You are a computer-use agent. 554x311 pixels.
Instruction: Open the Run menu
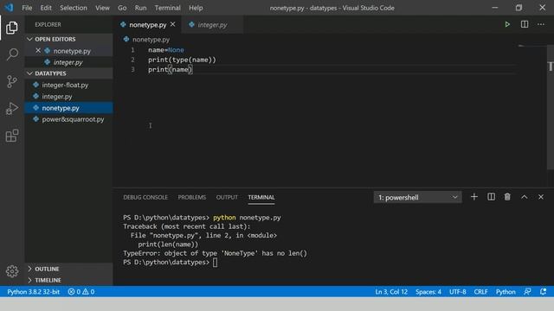pyautogui.click(x=140, y=8)
